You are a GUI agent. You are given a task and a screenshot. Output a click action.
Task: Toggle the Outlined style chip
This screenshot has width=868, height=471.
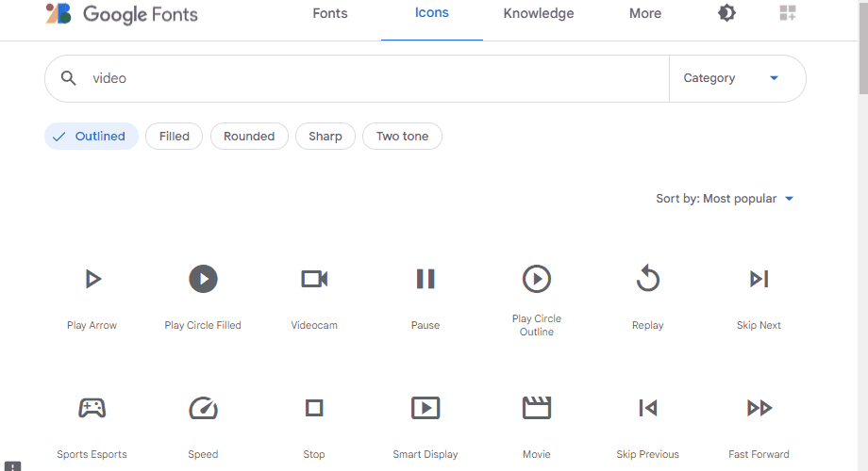[x=92, y=137]
